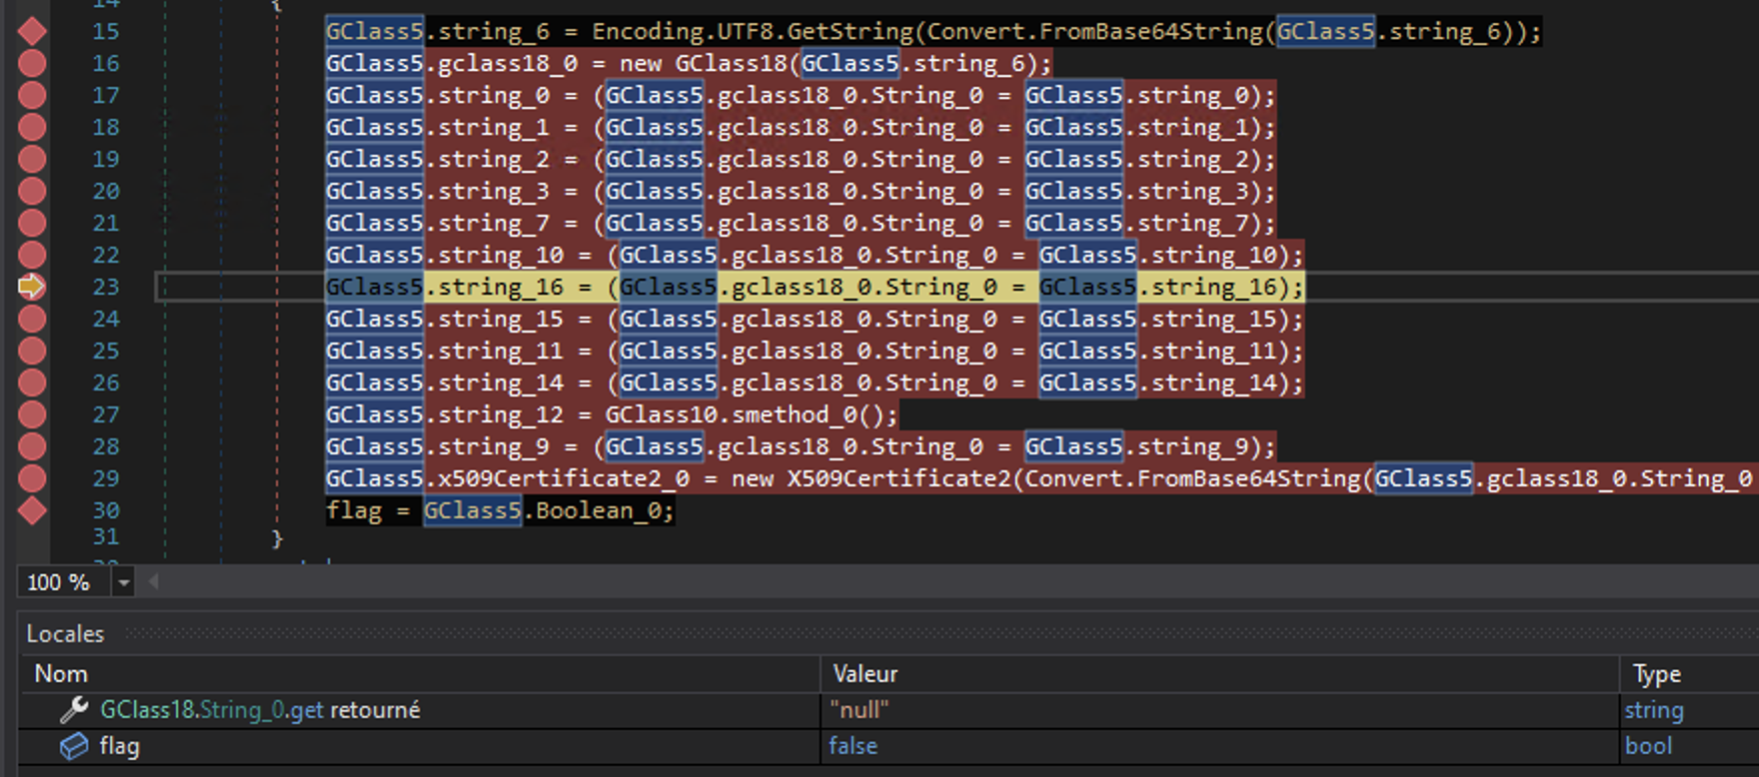Sort locals by the Valeur column header
1759x777 pixels.
click(x=866, y=674)
